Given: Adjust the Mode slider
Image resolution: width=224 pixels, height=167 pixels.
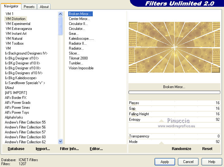Looking at the screenshot, I should pyautogui.click(x=174, y=142).
